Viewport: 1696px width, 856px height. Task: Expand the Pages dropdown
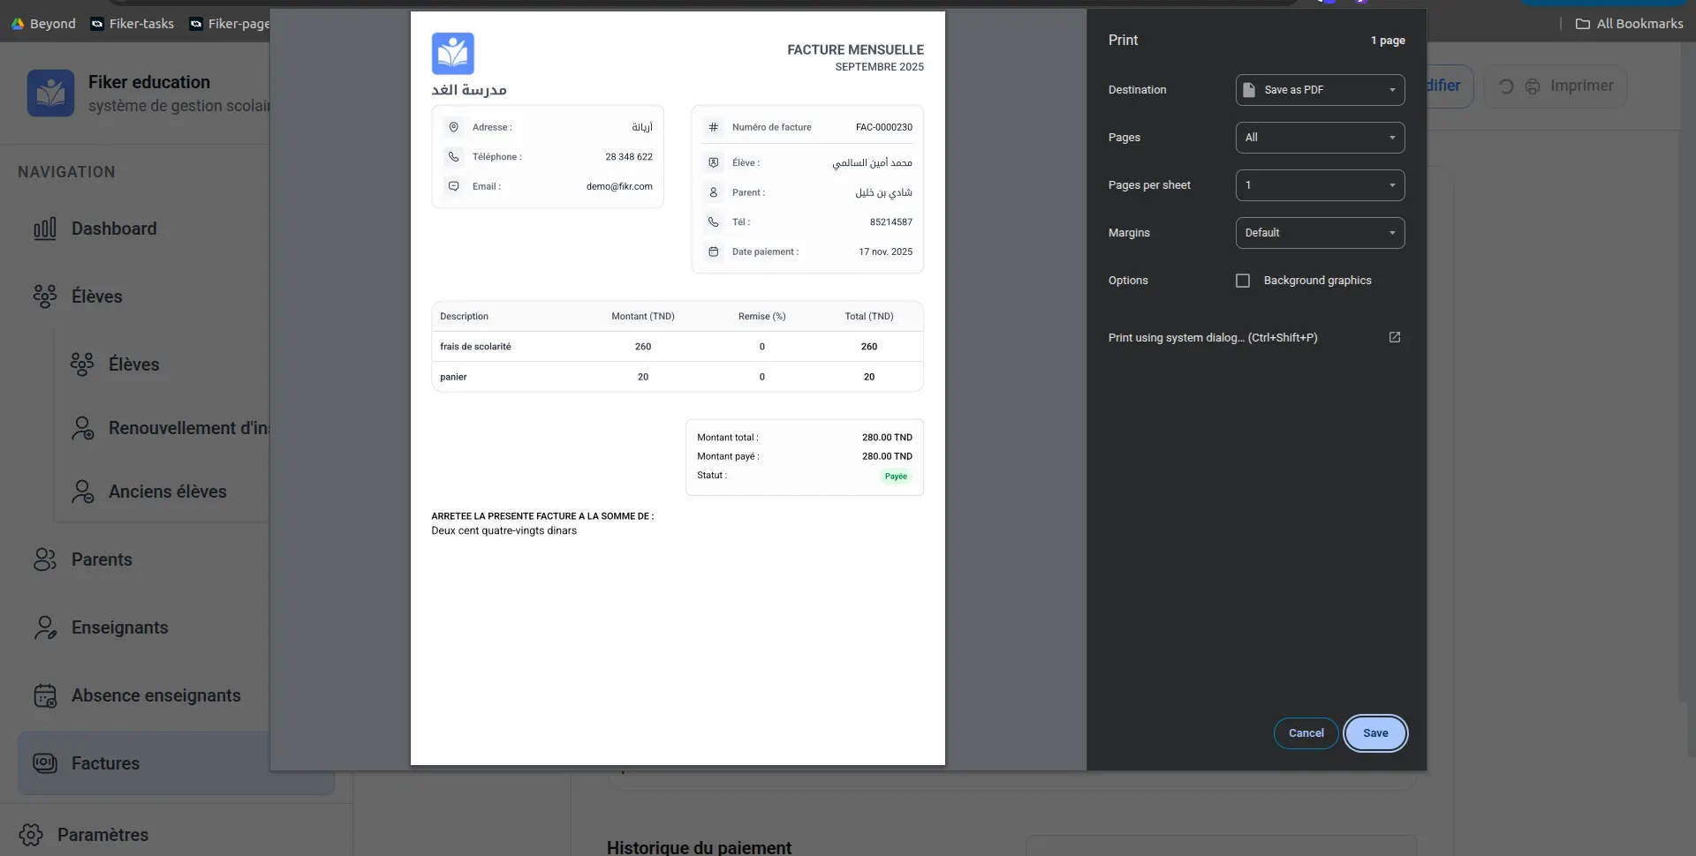click(x=1320, y=138)
